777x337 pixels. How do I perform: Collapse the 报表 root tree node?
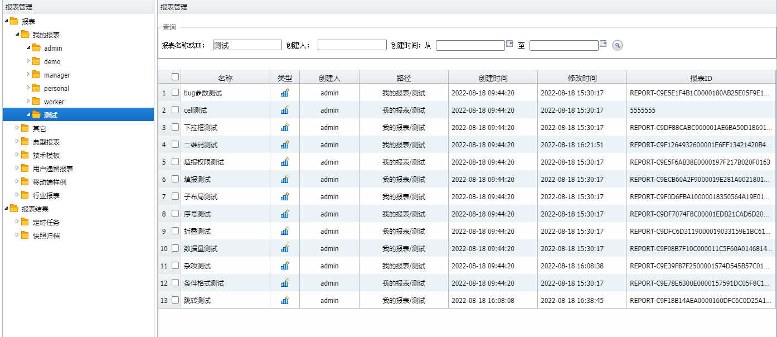[x=6, y=21]
